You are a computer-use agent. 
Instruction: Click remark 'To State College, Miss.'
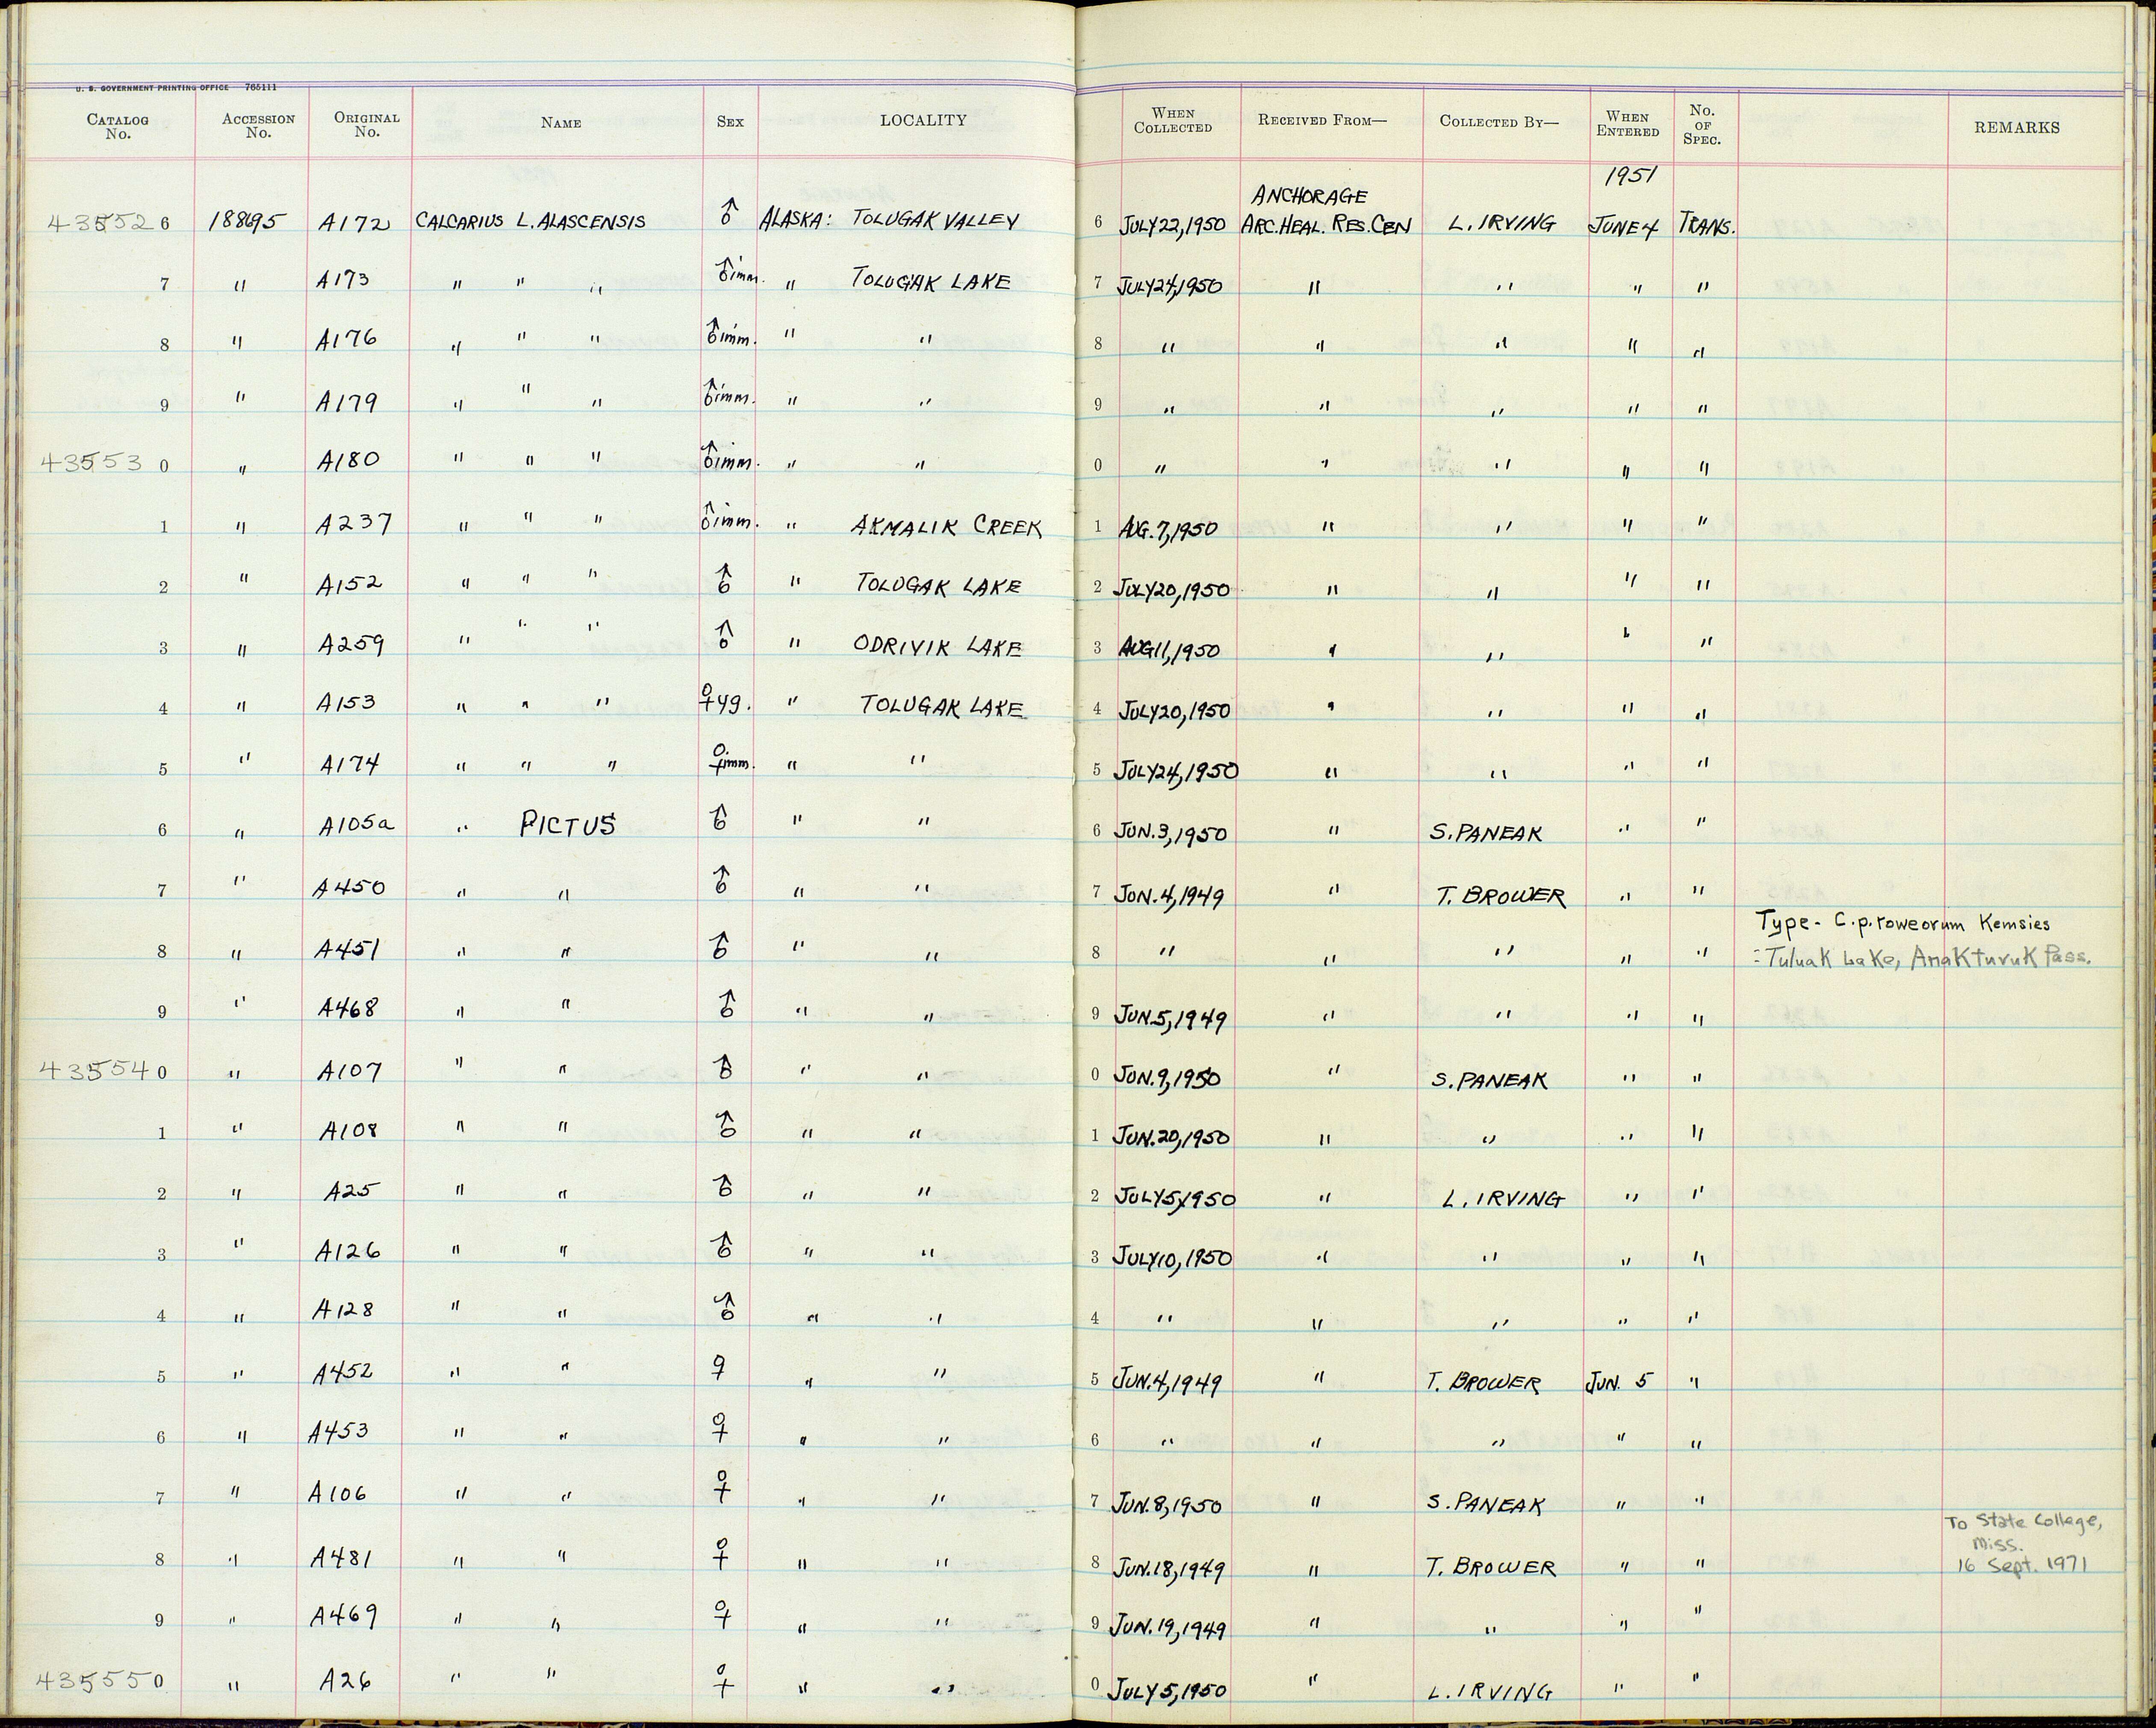tap(2024, 1534)
